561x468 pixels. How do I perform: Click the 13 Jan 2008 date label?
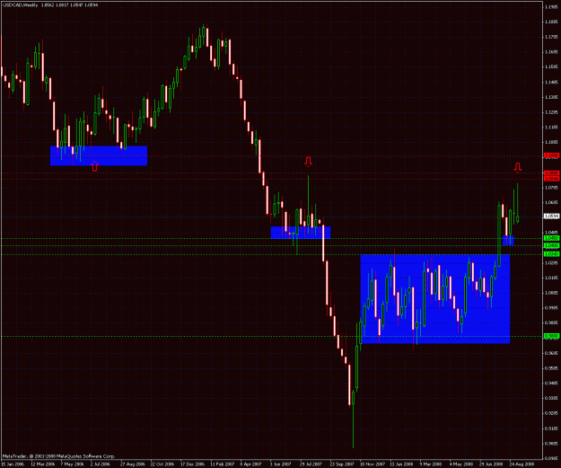coord(402,464)
